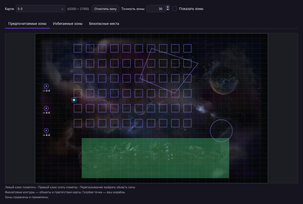303x204 pixels.
Task: Click the cyan ship position marker
Action: coord(74,100)
